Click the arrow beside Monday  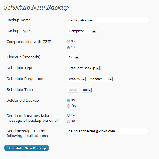[110, 79]
